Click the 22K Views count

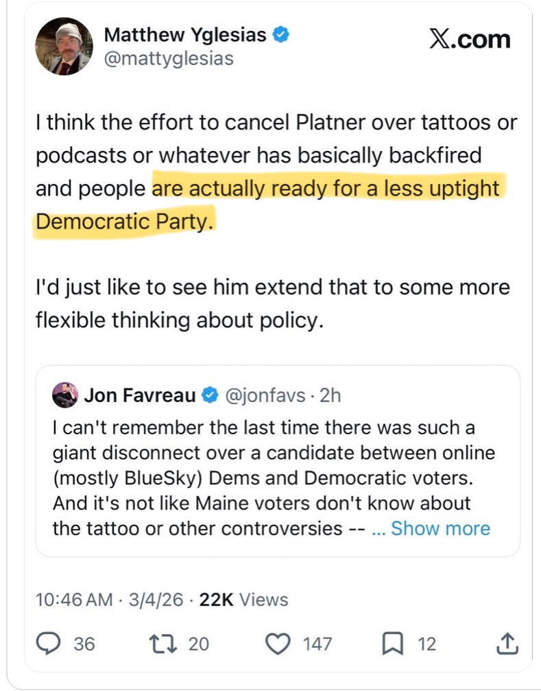[243, 599]
